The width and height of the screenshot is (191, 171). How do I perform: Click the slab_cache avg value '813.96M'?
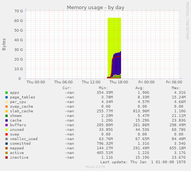click(x=141, y=111)
